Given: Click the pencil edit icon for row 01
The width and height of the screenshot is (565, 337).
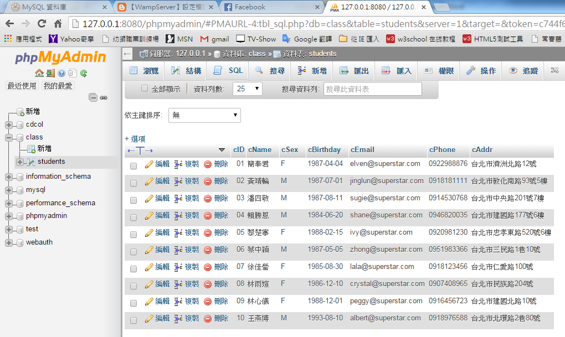Looking at the screenshot, I should click(149, 164).
